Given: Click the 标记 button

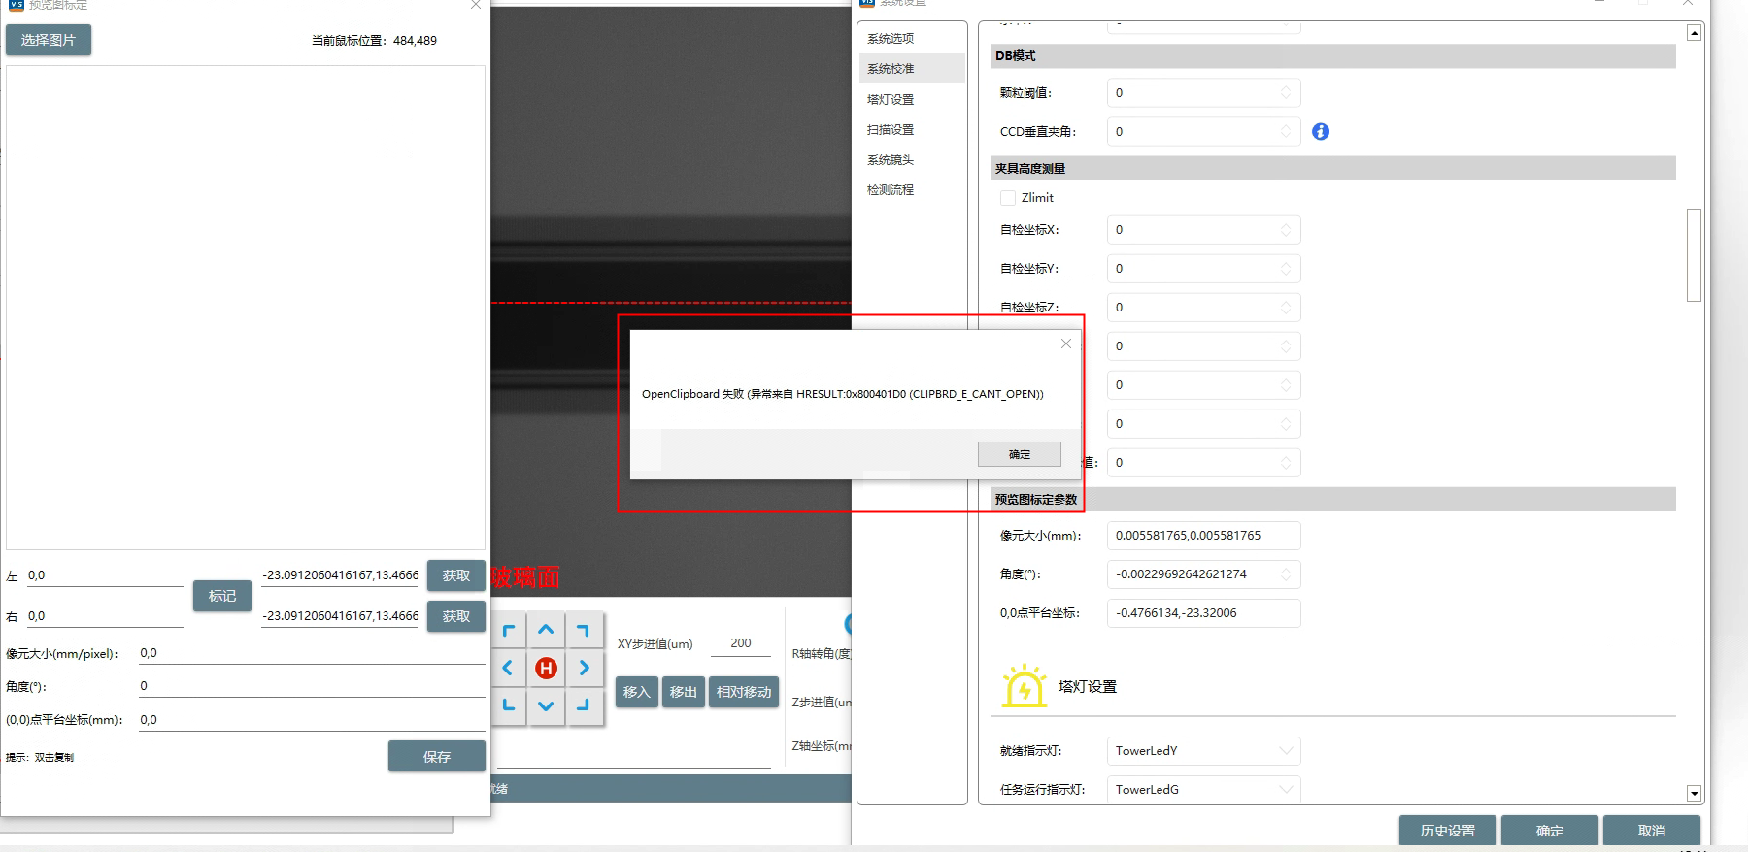Looking at the screenshot, I should pos(222,596).
